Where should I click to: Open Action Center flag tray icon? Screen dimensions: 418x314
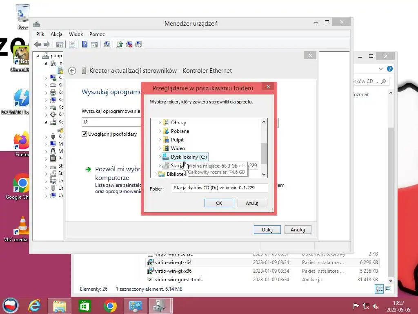point(356,306)
